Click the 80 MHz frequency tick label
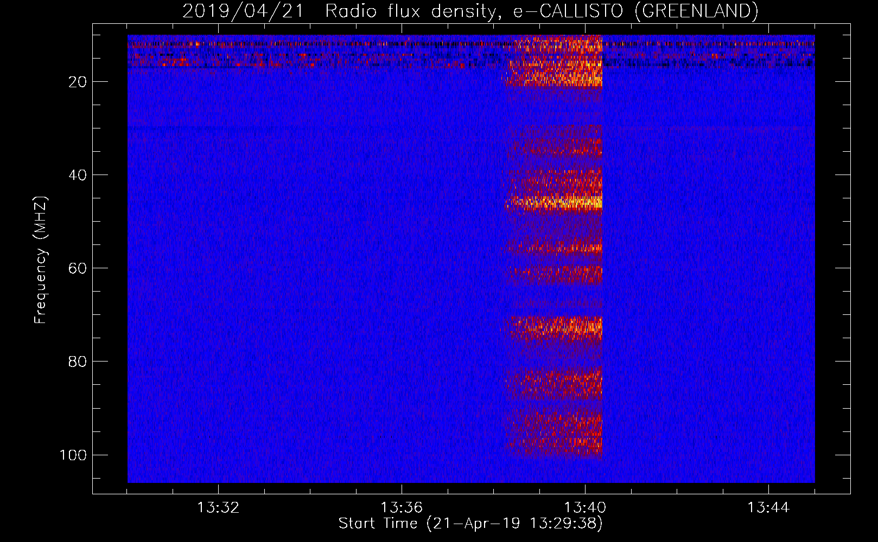Image resolution: width=878 pixels, height=542 pixels. pos(78,362)
